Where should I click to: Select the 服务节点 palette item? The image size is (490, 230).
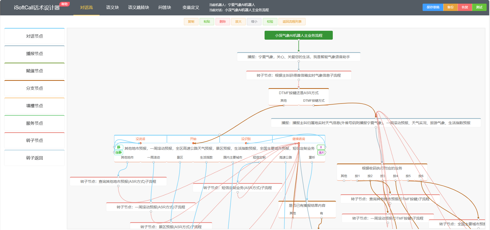pyautogui.click(x=34, y=123)
